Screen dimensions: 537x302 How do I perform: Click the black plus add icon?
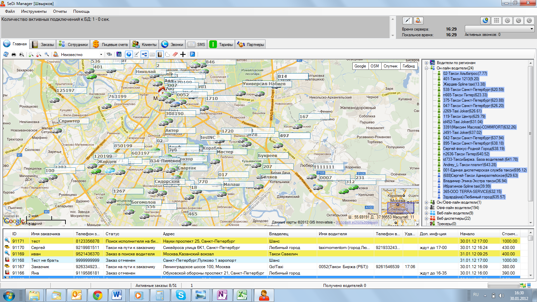pyautogui.click(x=183, y=54)
